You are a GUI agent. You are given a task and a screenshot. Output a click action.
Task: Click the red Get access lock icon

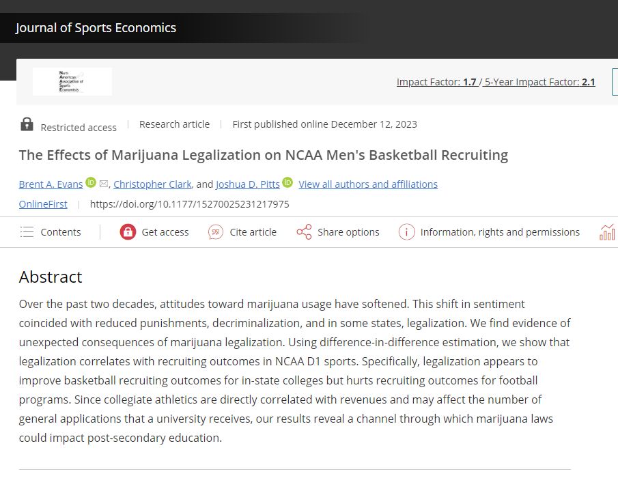coord(128,231)
